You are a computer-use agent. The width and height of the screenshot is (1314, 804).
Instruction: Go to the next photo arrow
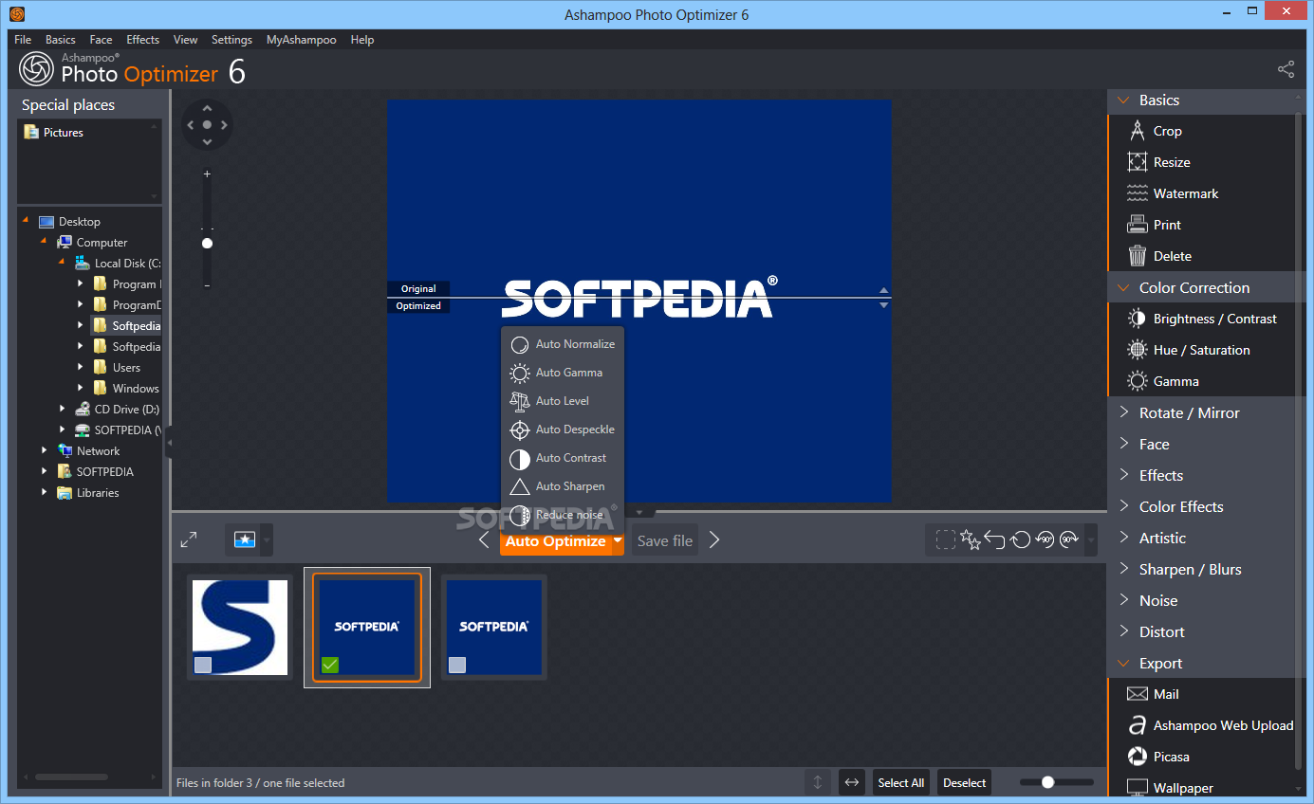(714, 540)
